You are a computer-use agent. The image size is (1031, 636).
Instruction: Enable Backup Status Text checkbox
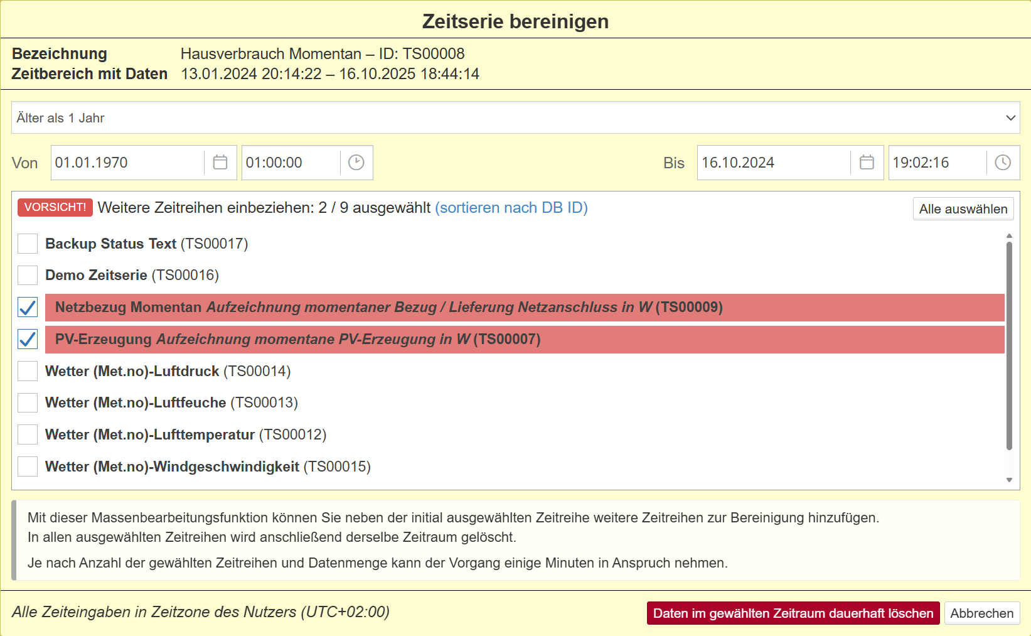28,244
